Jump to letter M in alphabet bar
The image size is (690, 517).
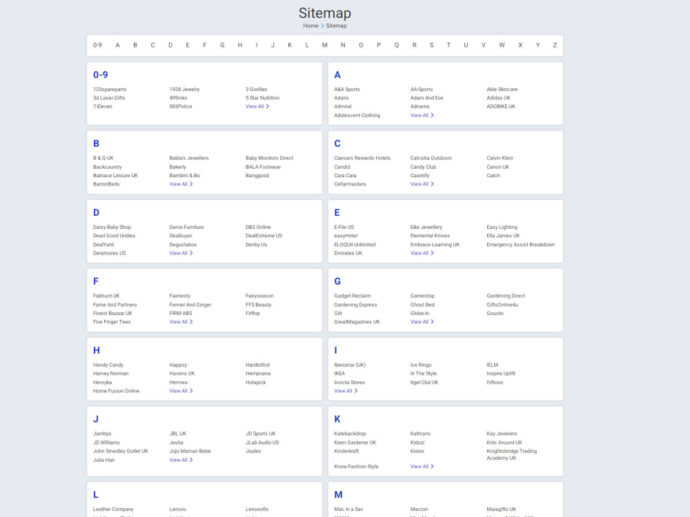coord(325,45)
